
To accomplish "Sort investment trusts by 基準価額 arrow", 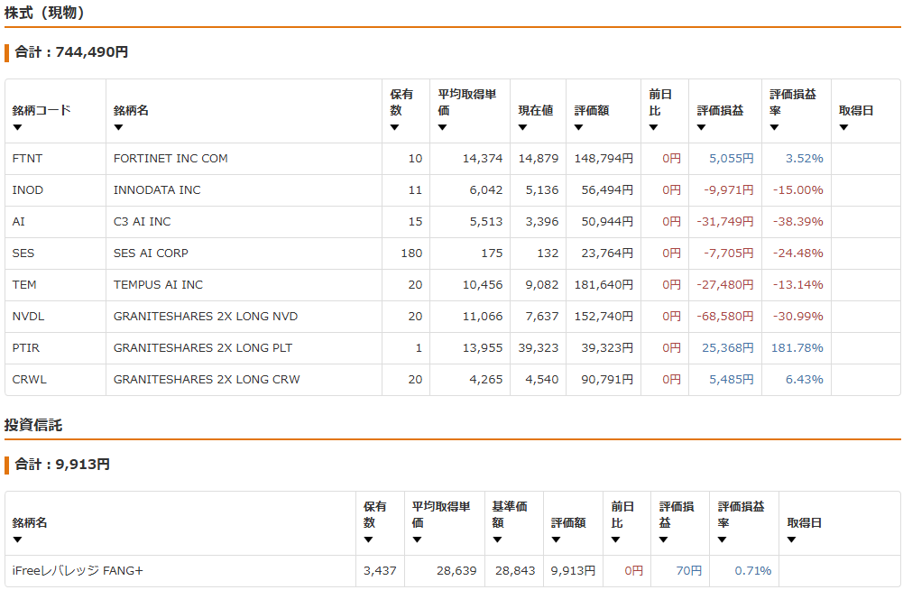I will (497, 539).
